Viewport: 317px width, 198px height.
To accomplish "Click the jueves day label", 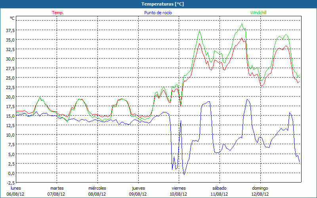I will point(138,188).
